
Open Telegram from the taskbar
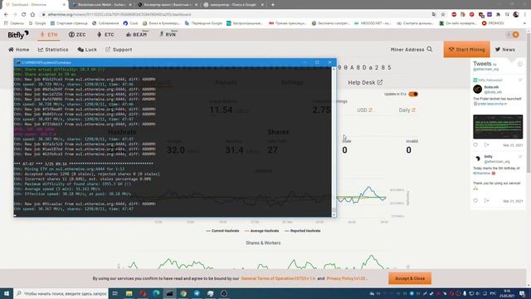197,293
